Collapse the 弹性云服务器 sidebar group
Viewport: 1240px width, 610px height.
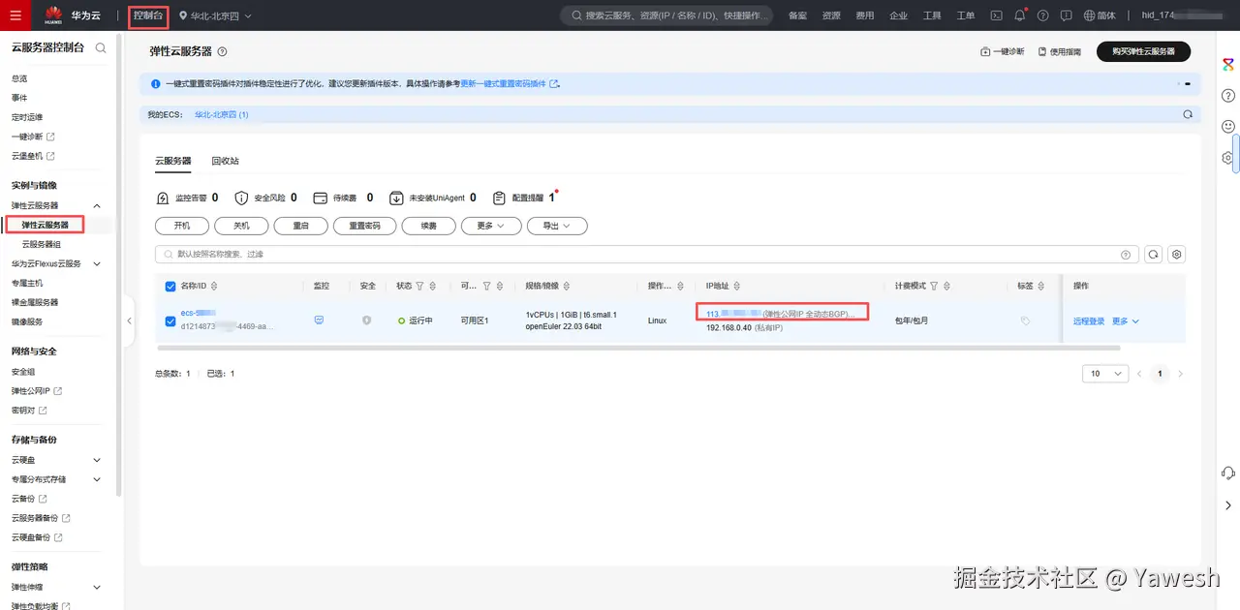[97, 205]
